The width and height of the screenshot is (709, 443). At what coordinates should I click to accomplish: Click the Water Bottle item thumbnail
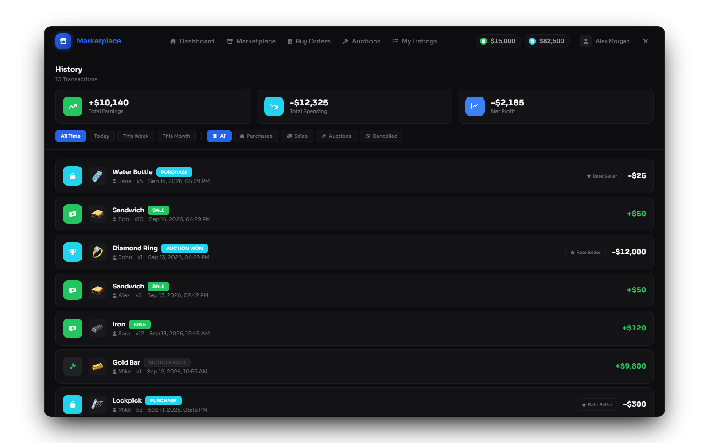click(97, 176)
